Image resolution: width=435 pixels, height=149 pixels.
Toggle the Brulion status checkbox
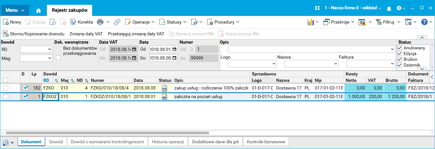[x=399, y=59]
